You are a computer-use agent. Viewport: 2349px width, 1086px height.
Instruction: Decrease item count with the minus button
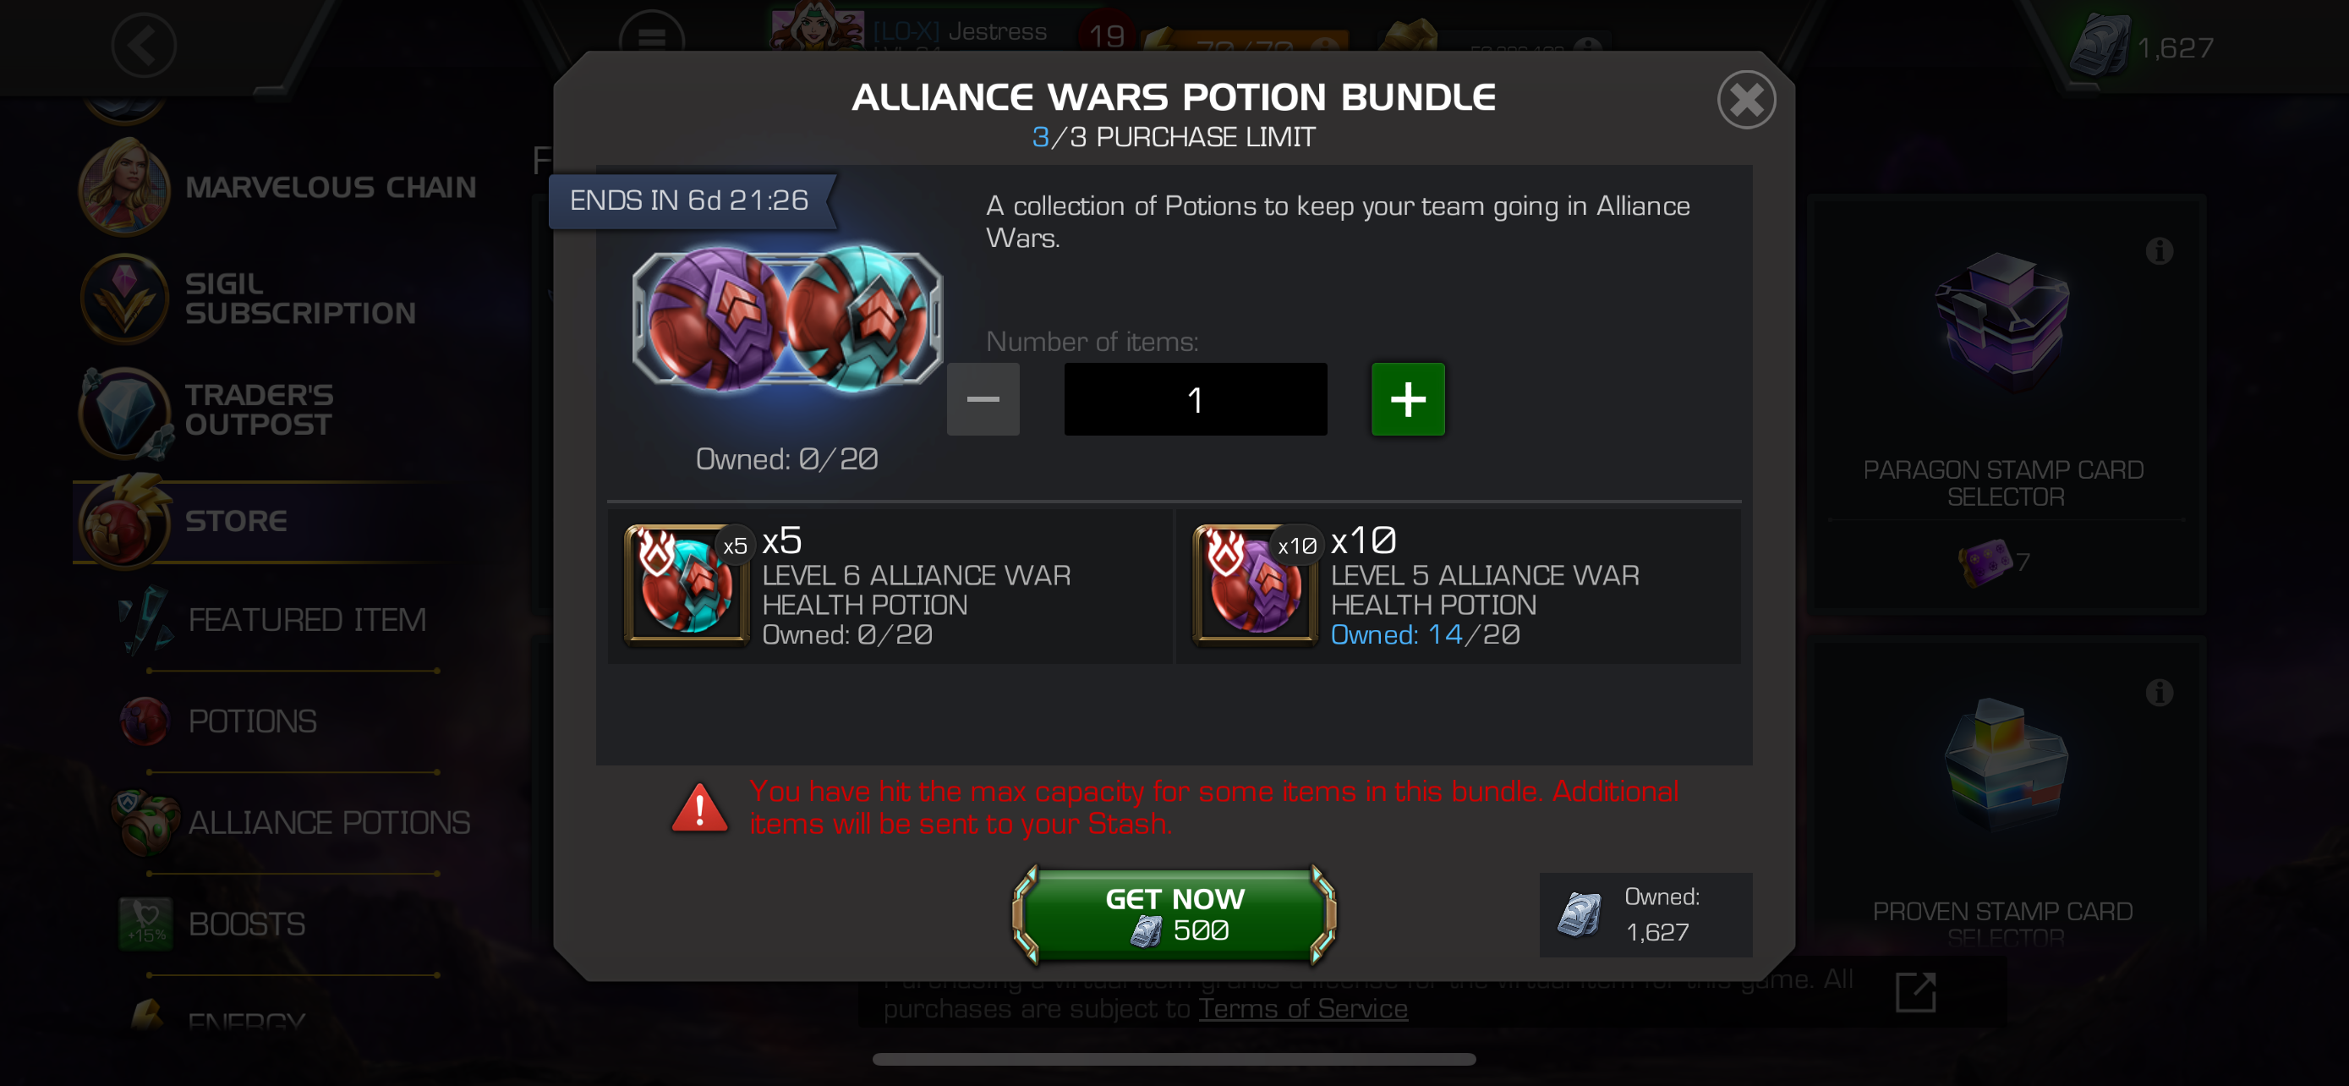[x=983, y=399]
